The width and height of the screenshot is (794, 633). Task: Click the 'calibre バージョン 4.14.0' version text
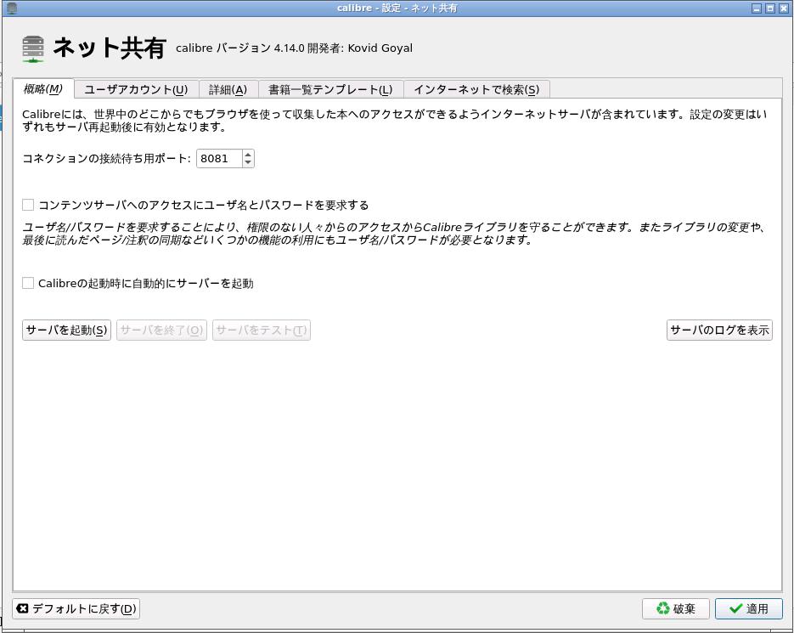point(240,48)
